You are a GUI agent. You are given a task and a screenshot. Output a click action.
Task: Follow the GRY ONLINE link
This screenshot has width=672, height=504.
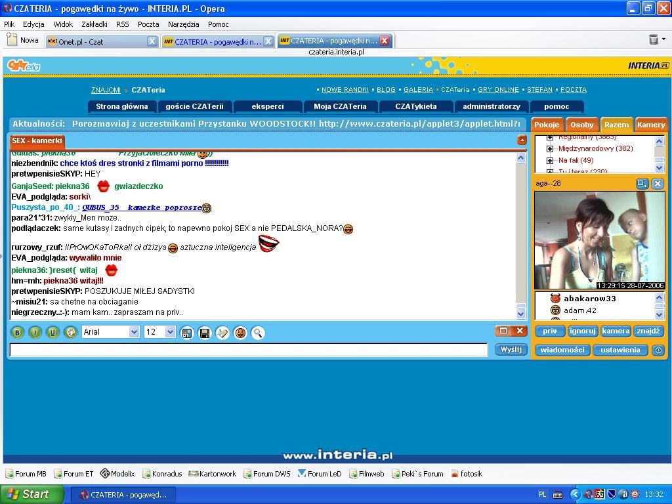click(498, 89)
